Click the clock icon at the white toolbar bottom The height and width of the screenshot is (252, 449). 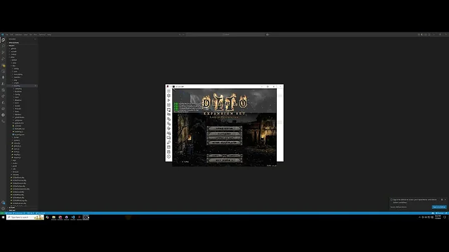coord(168,157)
